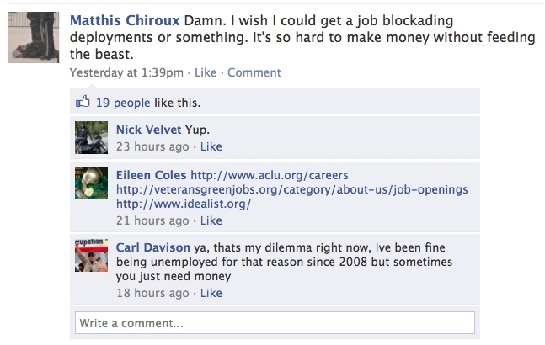545x345 pixels.
Task: Open Carl Davison's profile name link
Action: tap(154, 247)
